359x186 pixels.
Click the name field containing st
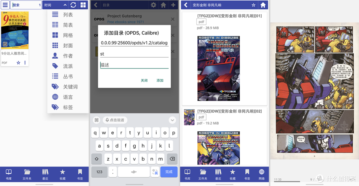pyautogui.click(x=134, y=54)
